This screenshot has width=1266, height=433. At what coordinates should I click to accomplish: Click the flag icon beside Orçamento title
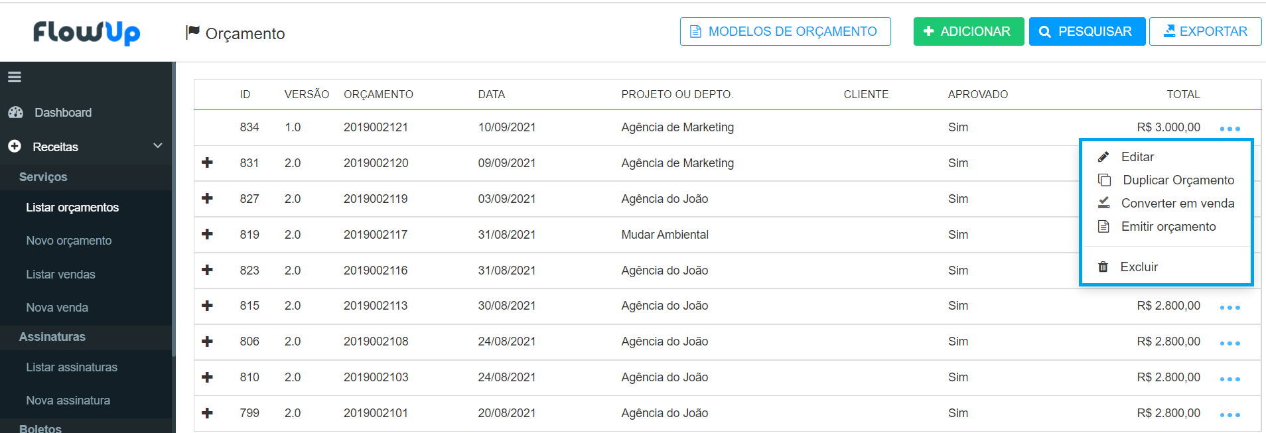click(192, 32)
